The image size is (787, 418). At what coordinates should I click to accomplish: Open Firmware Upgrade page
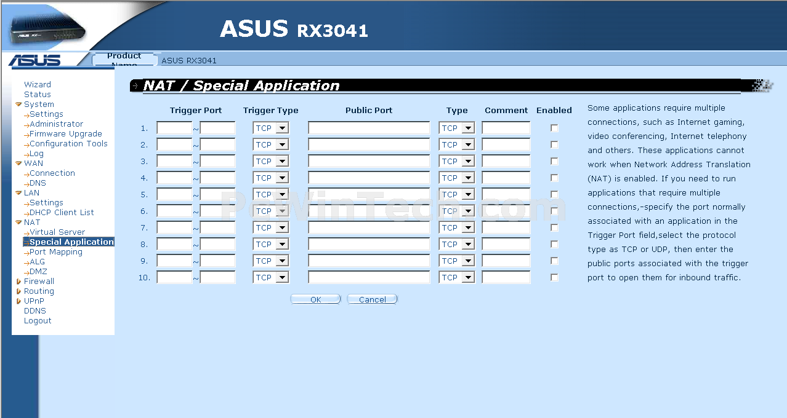pos(66,134)
